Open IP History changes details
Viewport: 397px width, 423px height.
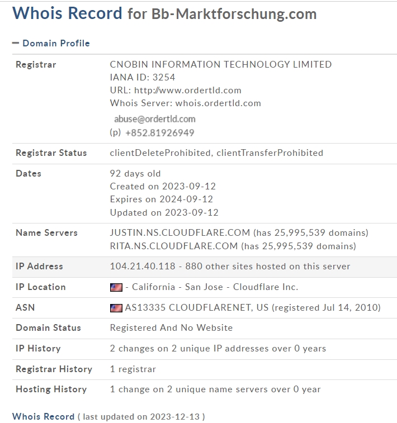[x=218, y=348]
